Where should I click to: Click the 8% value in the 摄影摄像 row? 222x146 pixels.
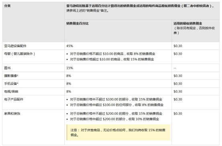(x=69, y=76)
